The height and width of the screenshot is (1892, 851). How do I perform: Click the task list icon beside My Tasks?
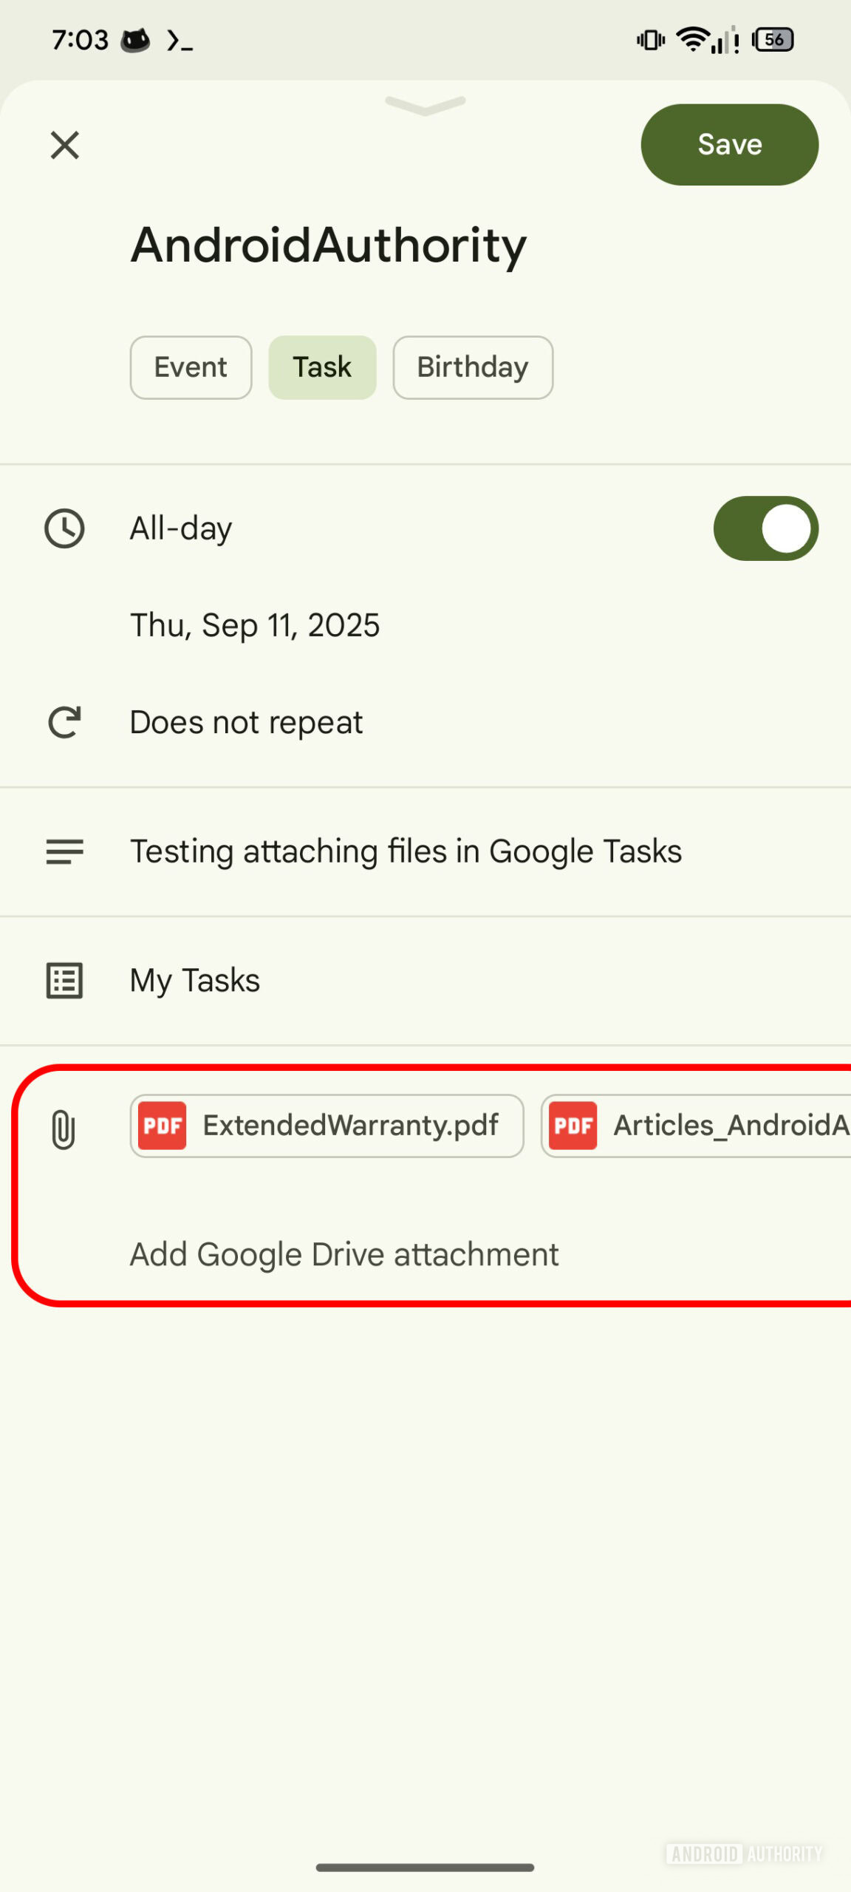click(65, 980)
